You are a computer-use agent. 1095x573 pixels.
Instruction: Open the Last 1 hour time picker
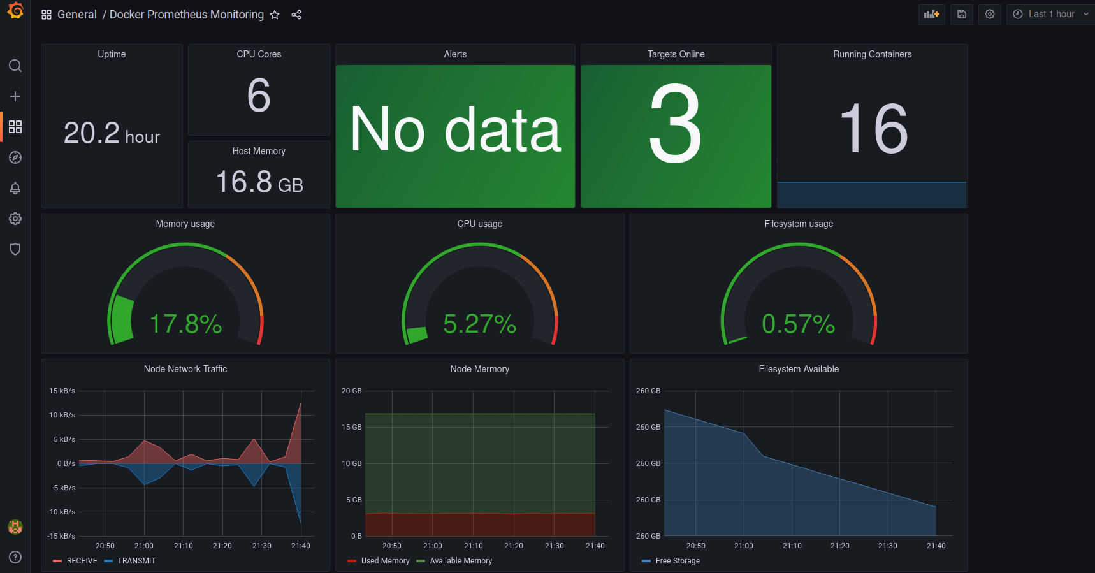point(1050,14)
